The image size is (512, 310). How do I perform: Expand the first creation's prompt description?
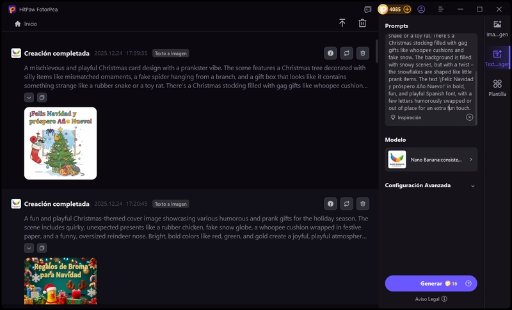coord(29,98)
